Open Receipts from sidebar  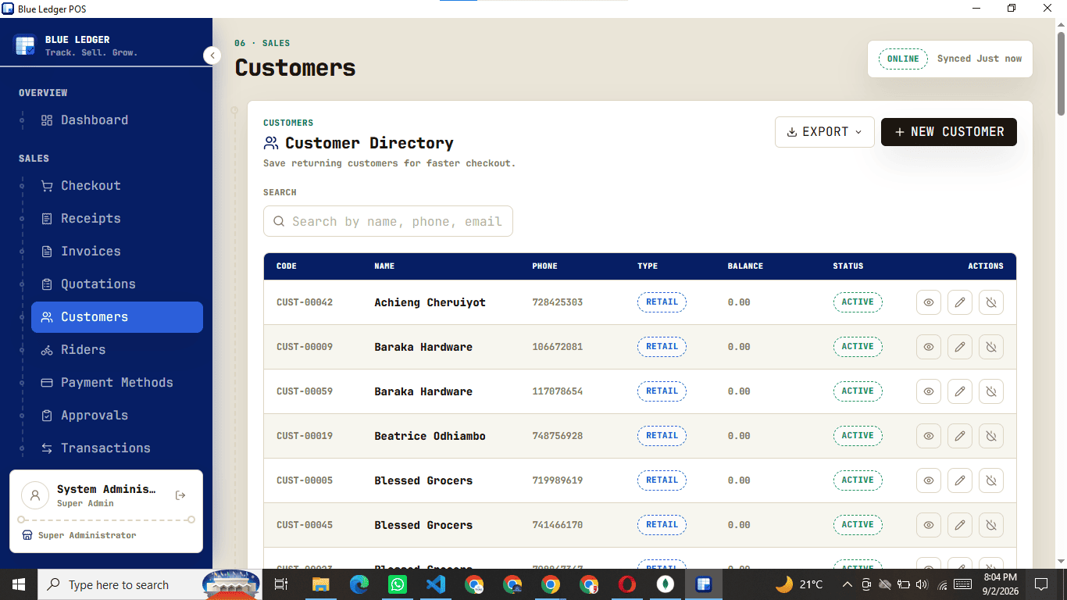tap(117, 219)
